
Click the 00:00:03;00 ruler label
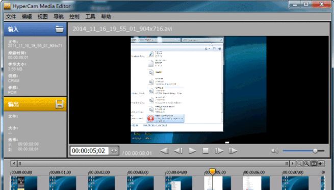138,172
